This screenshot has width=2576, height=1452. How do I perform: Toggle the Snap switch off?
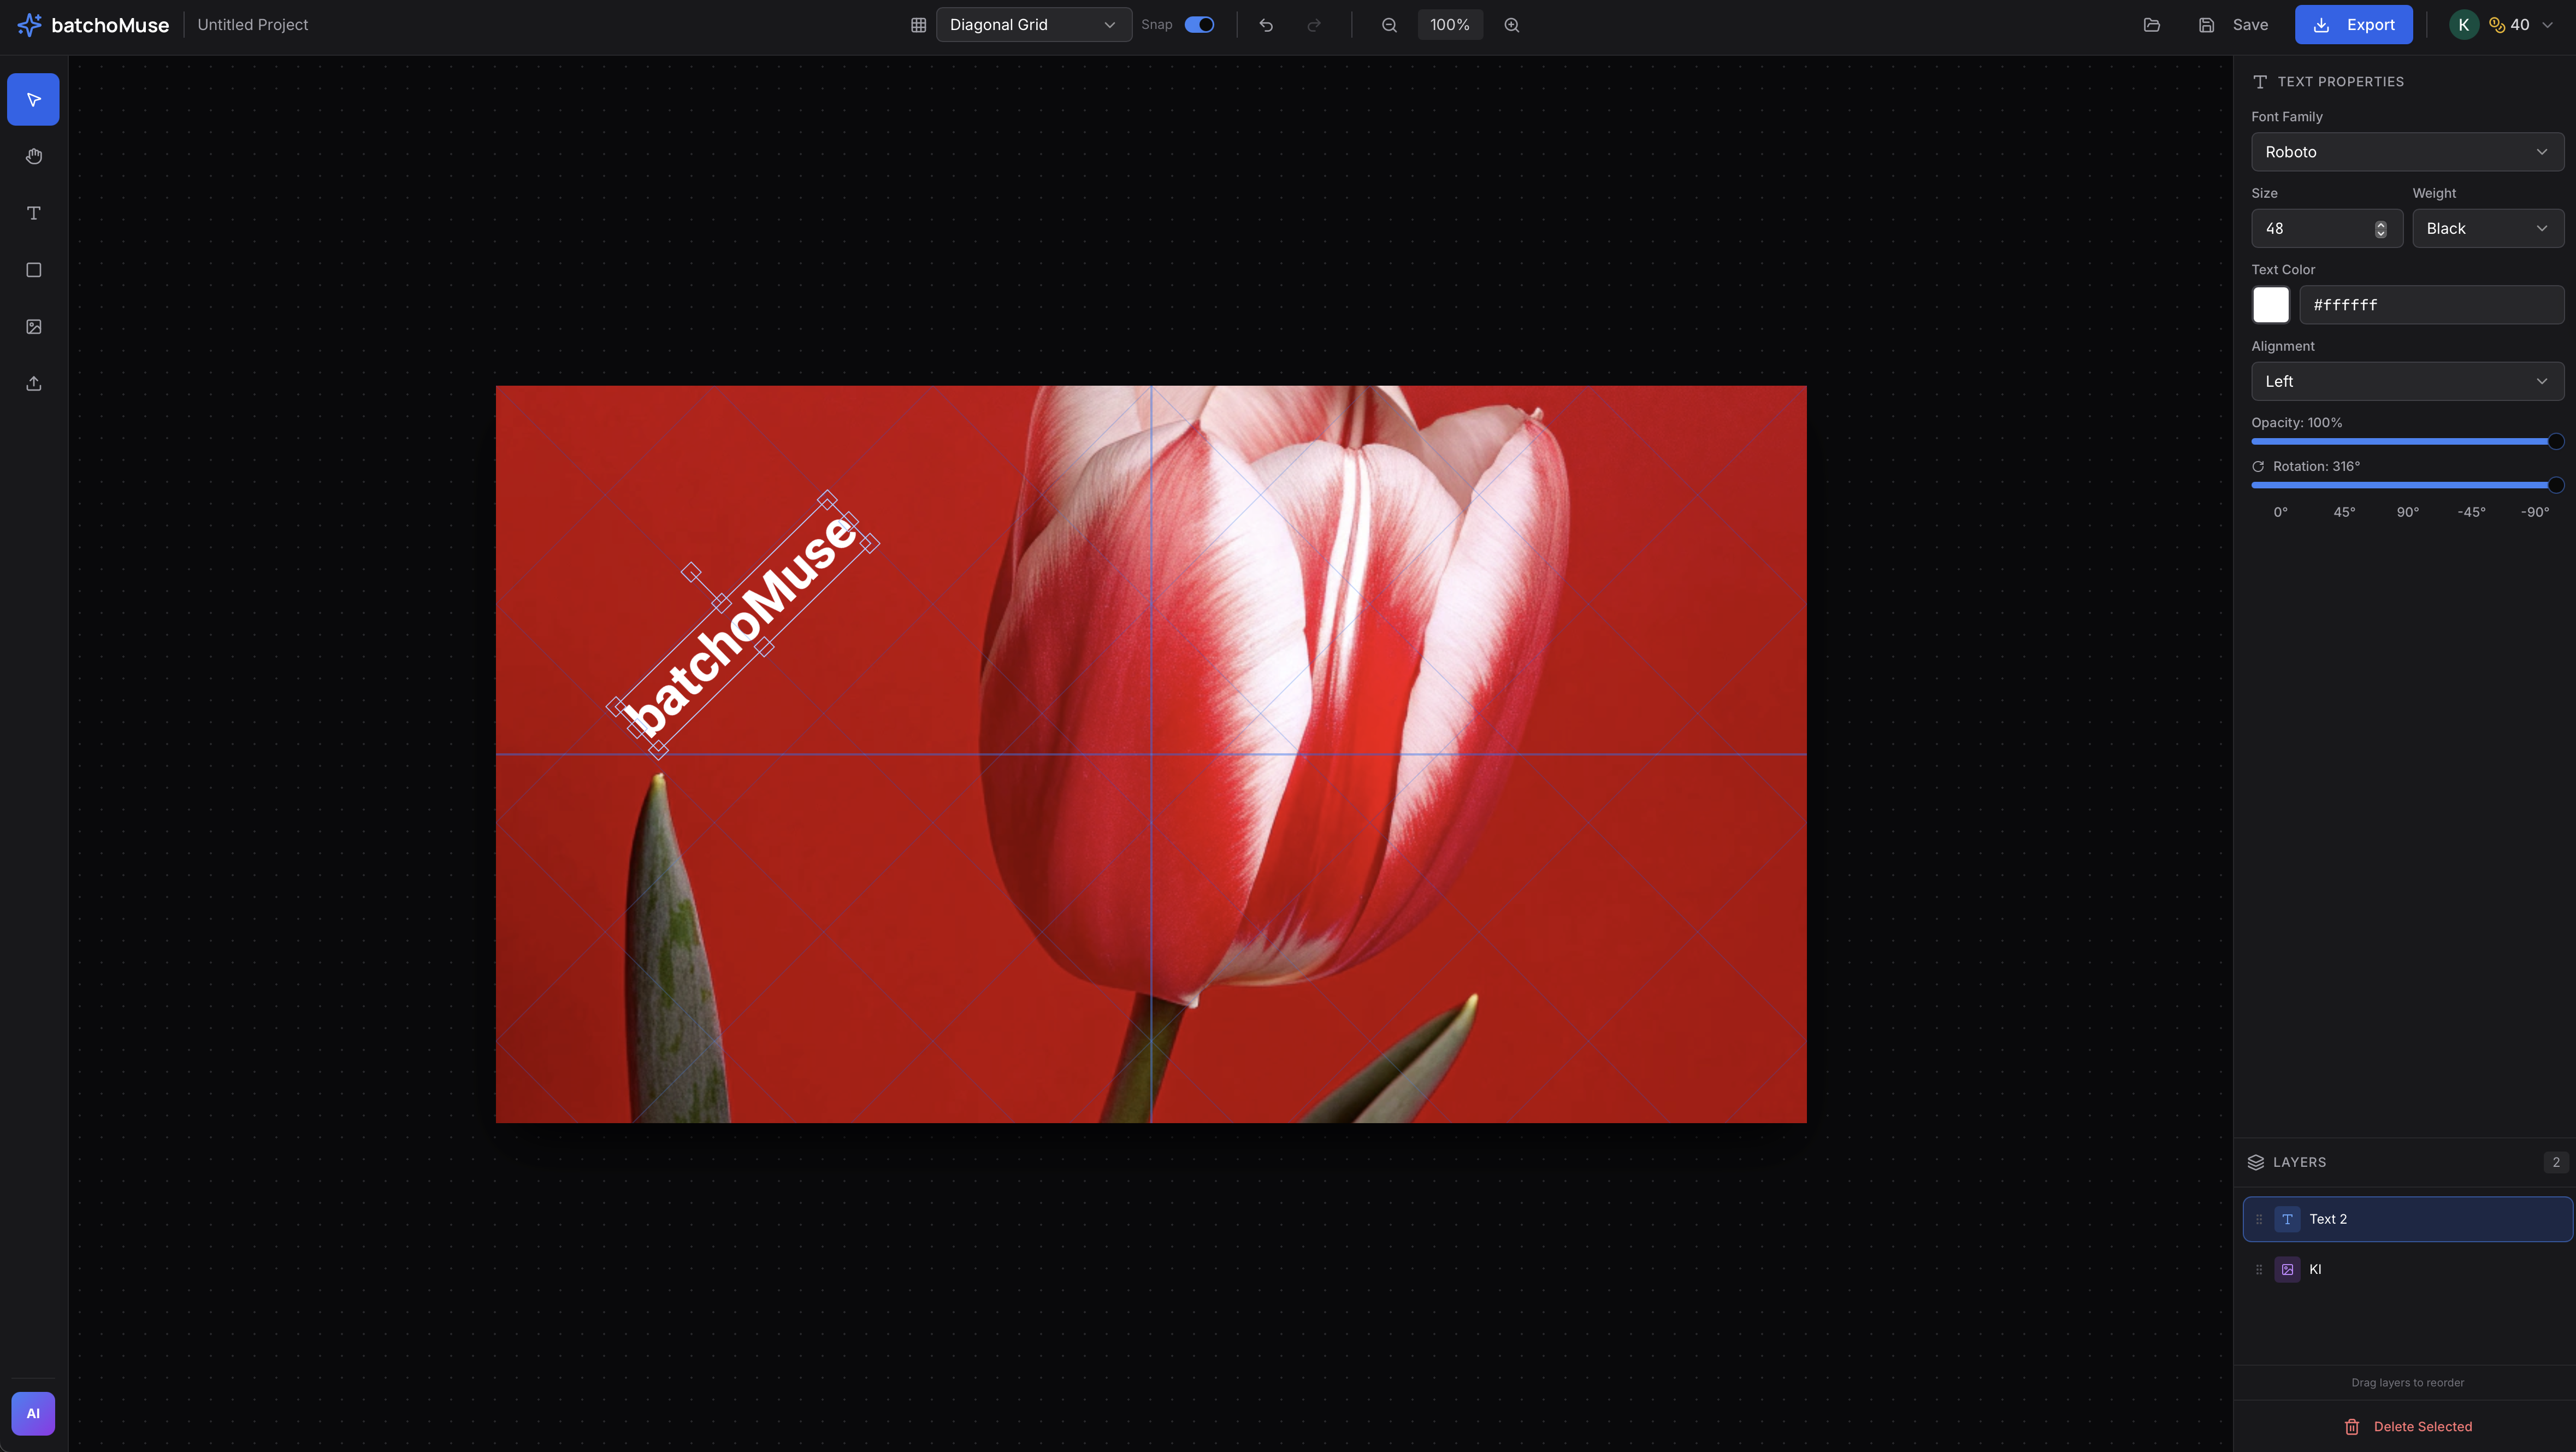point(1199,25)
